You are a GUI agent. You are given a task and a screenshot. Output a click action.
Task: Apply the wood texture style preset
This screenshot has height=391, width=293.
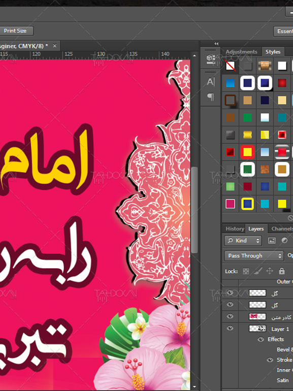pos(265,66)
